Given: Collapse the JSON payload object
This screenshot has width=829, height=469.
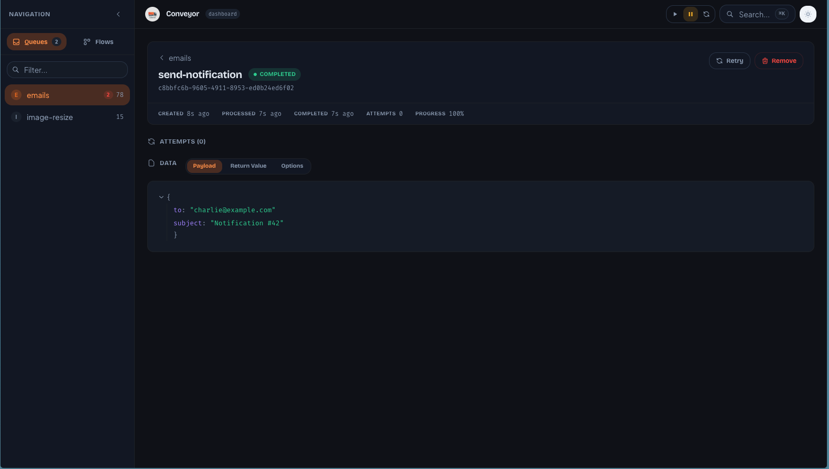Looking at the screenshot, I should [161, 197].
